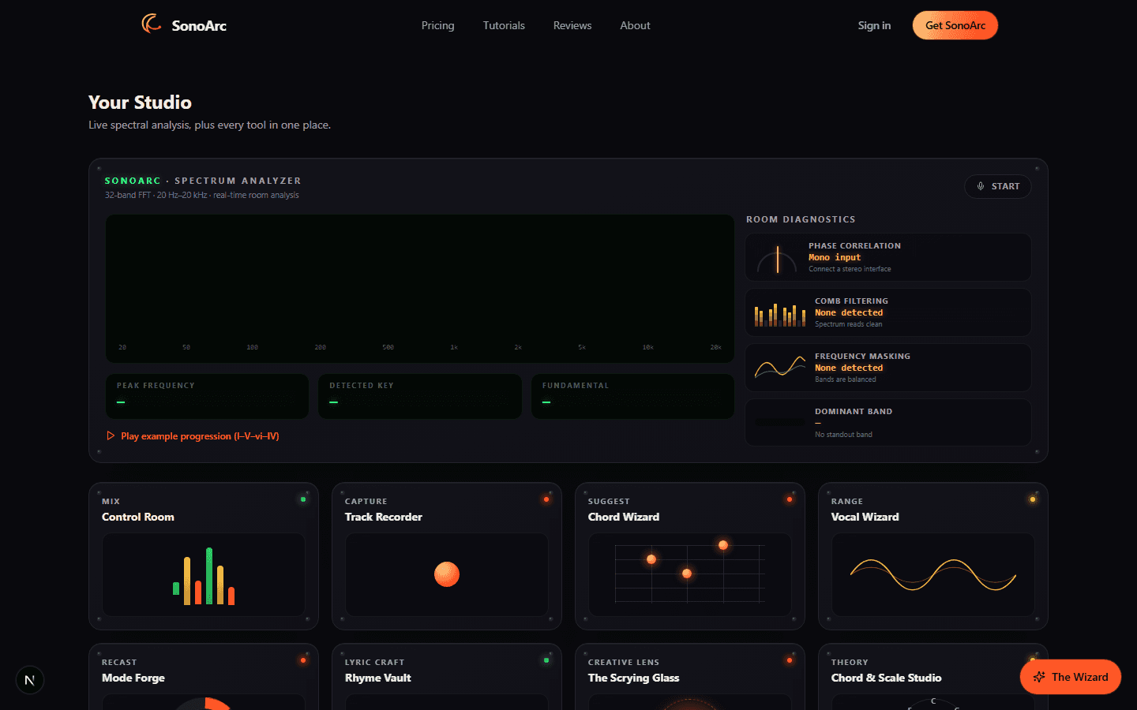Click the Phase Correlation gauge icon
This screenshot has width=1137, height=710.
pyautogui.click(x=777, y=259)
